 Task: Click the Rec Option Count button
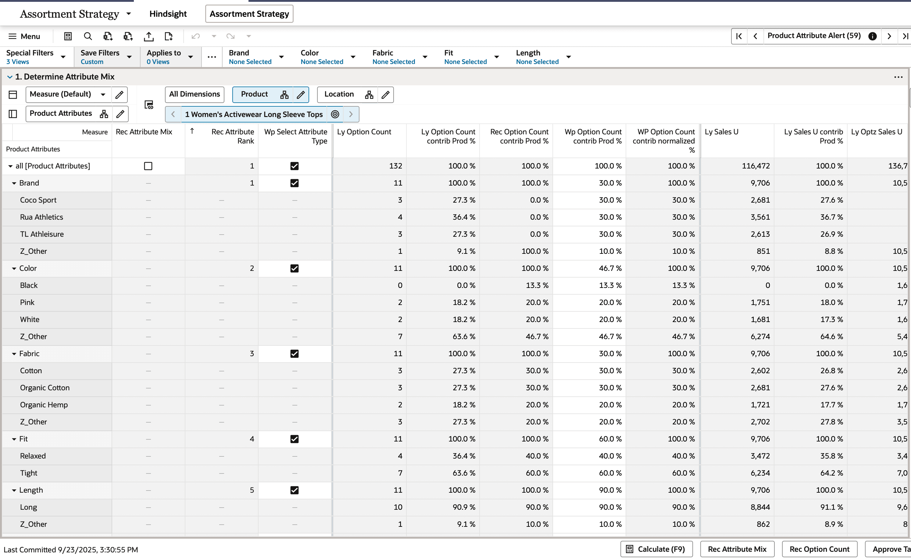(819, 549)
